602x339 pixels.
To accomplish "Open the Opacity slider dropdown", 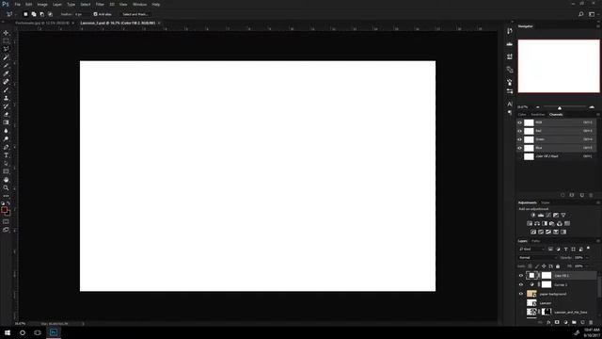I will pyautogui.click(x=587, y=257).
